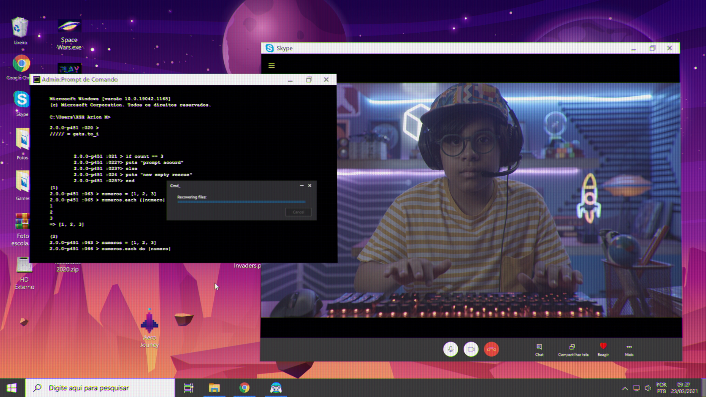Viewport: 706px width, 397px height.
Task: End the Skype call with red button
Action: (492, 349)
